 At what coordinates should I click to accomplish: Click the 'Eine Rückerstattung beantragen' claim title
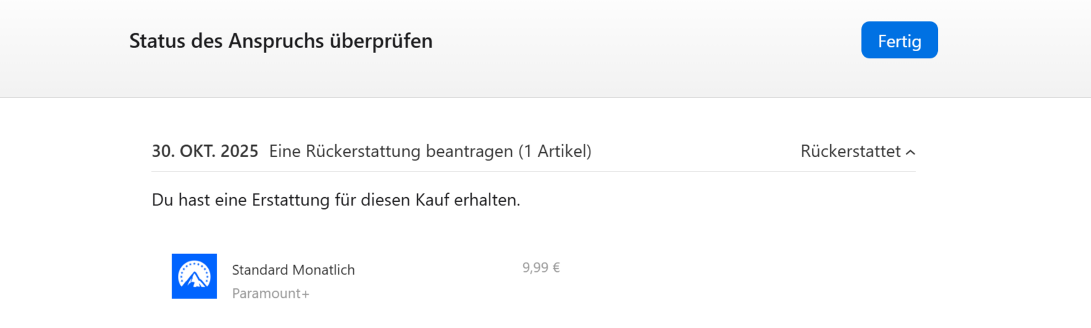tap(391, 151)
